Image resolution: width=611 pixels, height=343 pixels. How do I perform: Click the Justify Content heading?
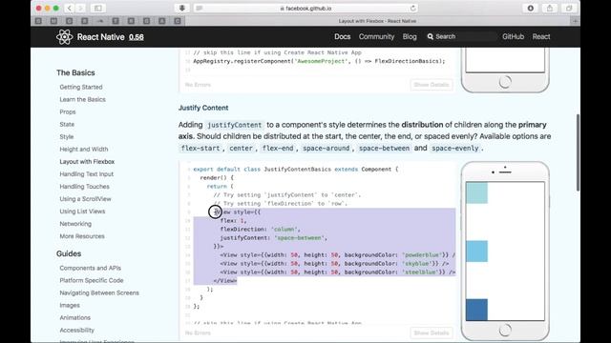203,108
